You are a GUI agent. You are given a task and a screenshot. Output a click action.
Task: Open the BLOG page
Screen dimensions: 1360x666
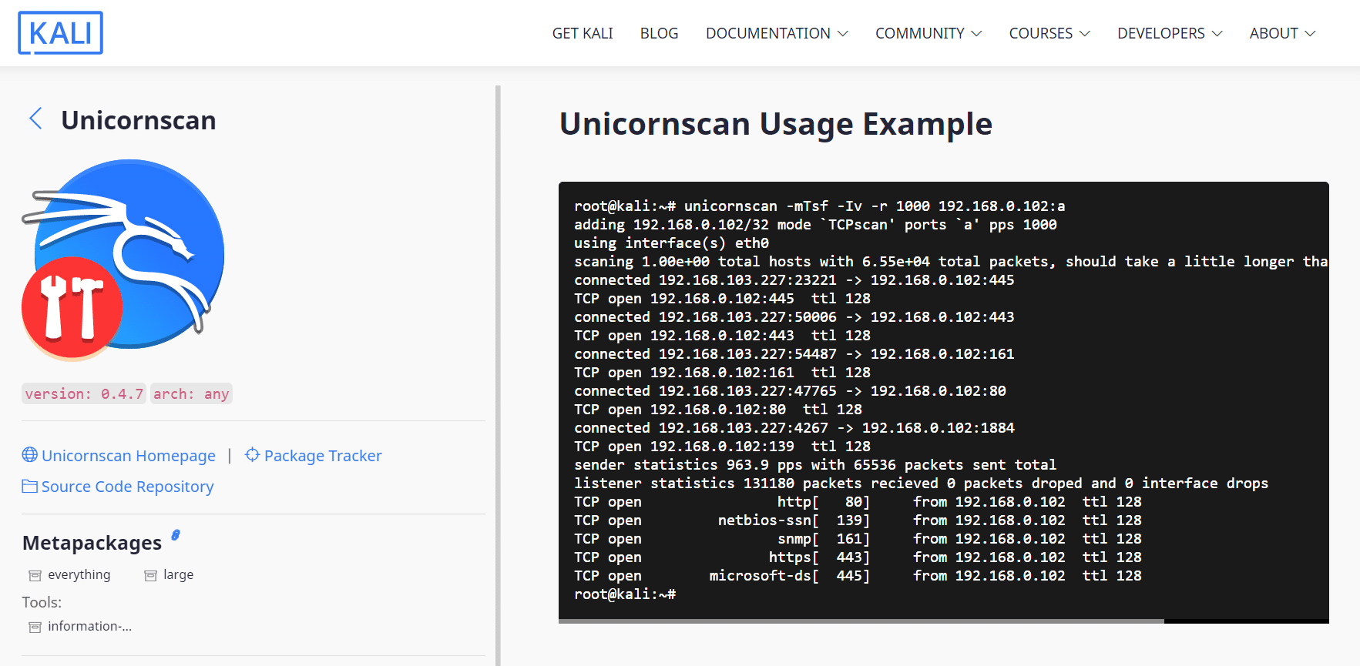(659, 33)
